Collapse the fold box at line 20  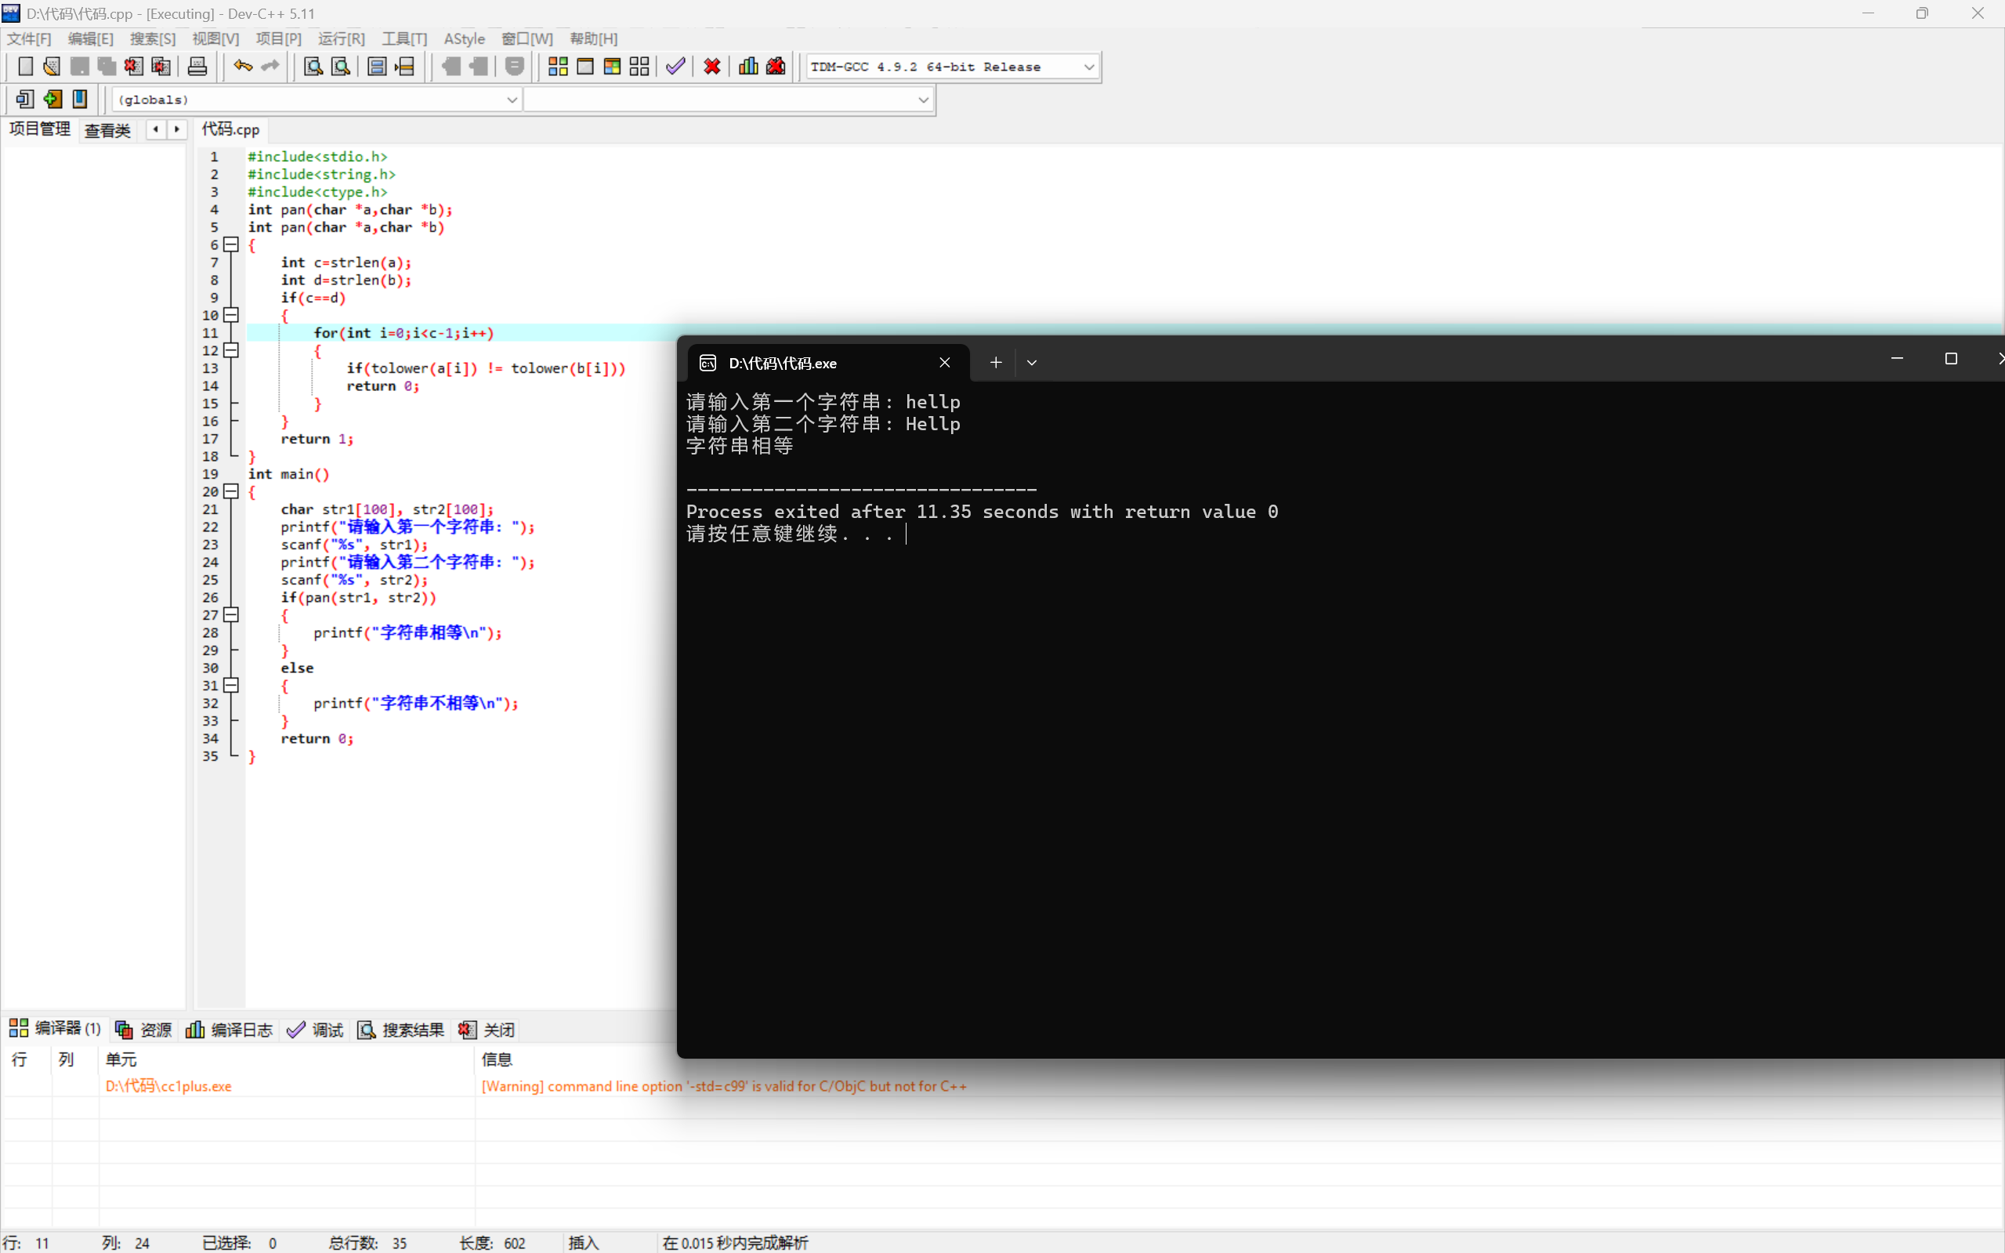point(231,491)
